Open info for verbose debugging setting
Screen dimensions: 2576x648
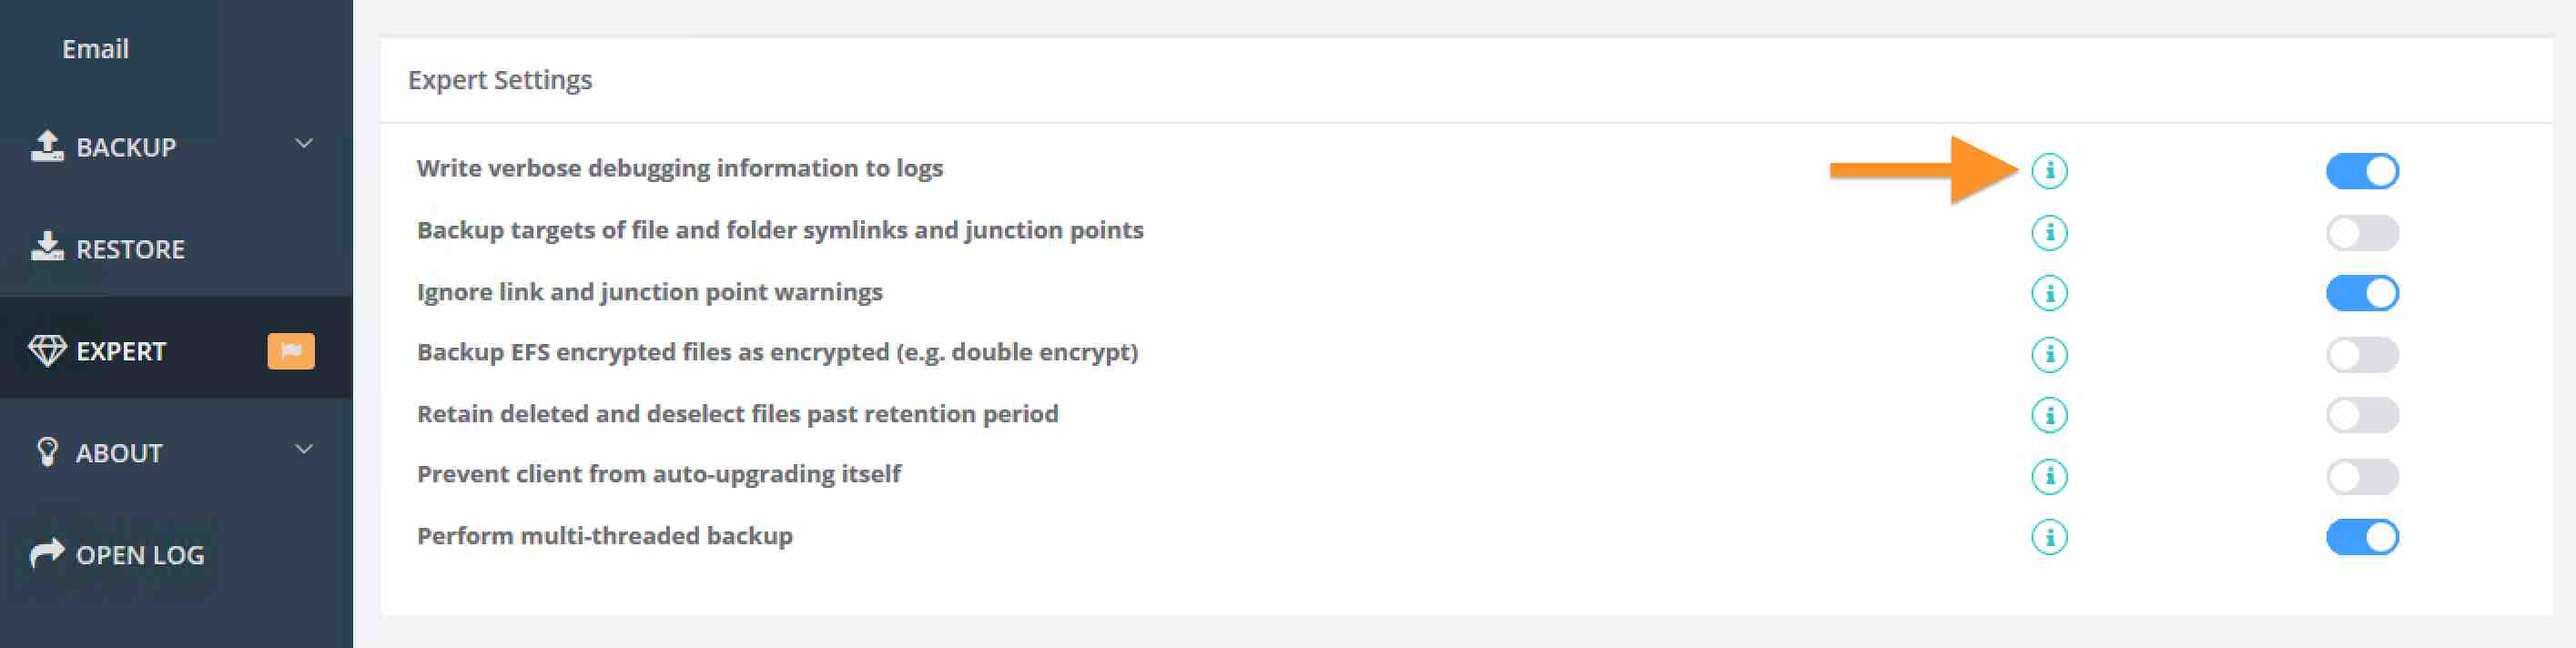tap(2049, 171)
